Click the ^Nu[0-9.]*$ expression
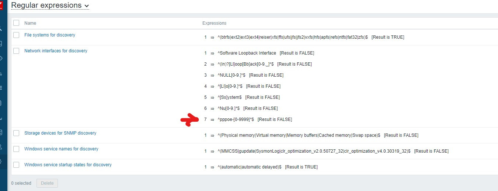 [x=229, y=108]
